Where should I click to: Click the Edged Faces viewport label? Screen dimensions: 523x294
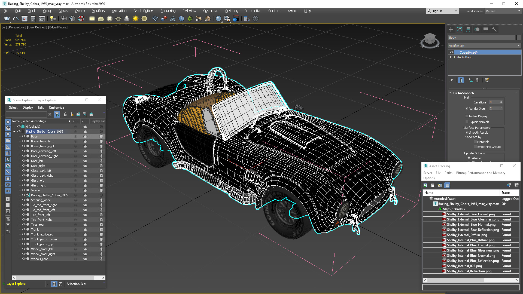tap(58, 27)
